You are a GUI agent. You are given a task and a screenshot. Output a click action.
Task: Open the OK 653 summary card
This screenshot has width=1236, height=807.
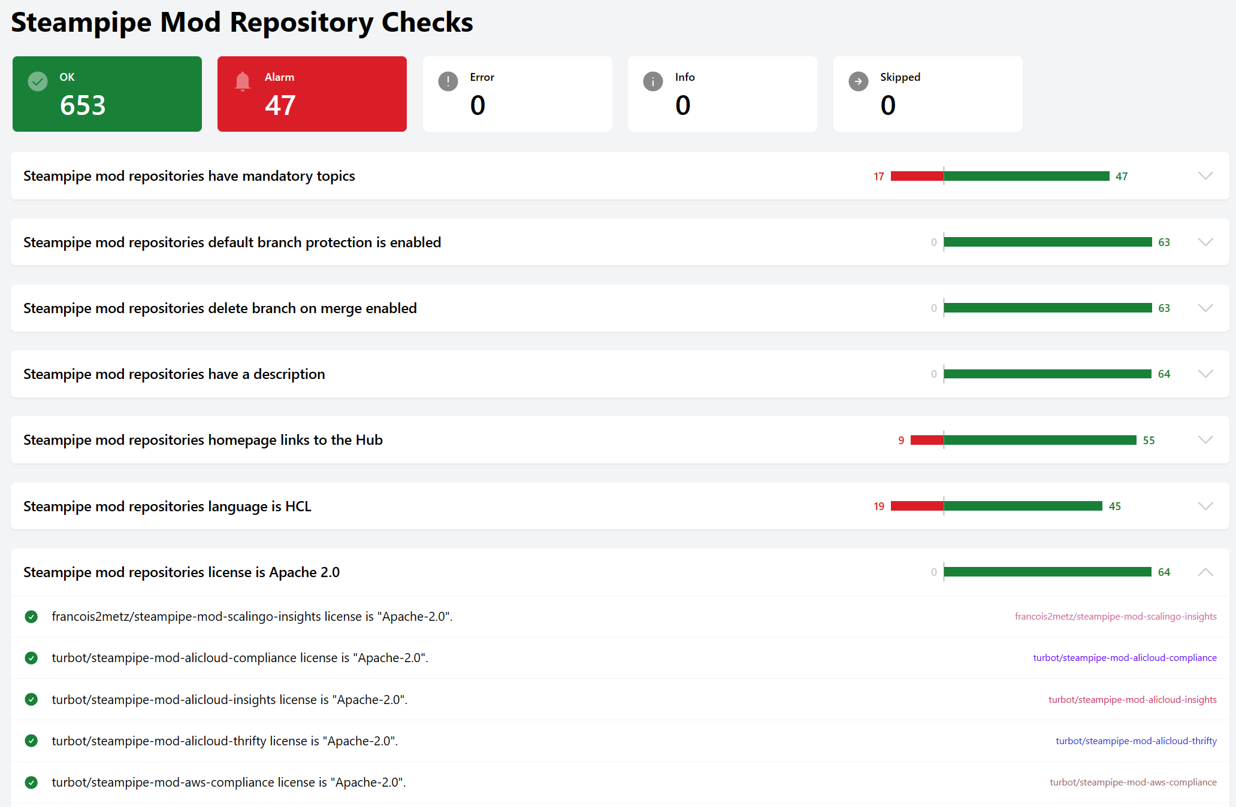tap(107, 94)
